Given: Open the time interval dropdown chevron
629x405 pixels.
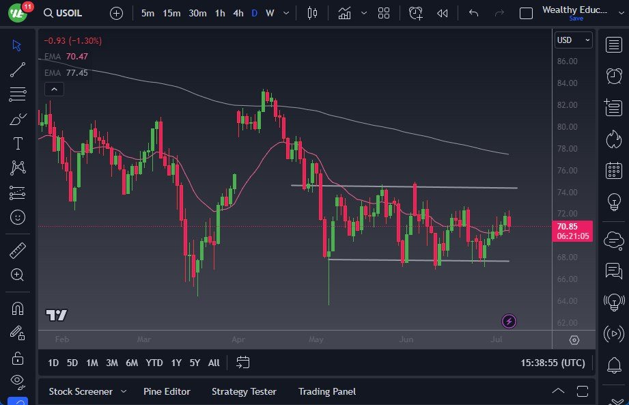Looking at the screenshot, I should click(x=285, y=13).
